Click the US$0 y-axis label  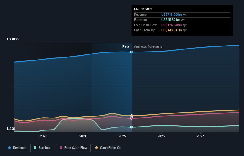pos(11,129)
